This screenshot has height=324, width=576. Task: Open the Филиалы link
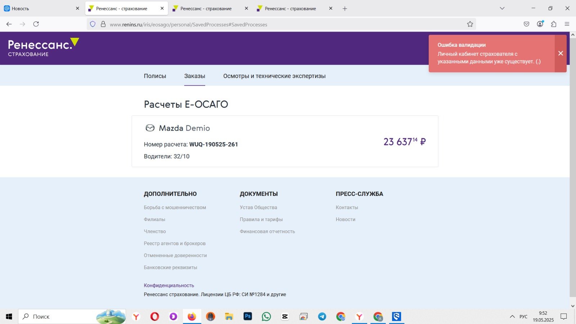154,219
